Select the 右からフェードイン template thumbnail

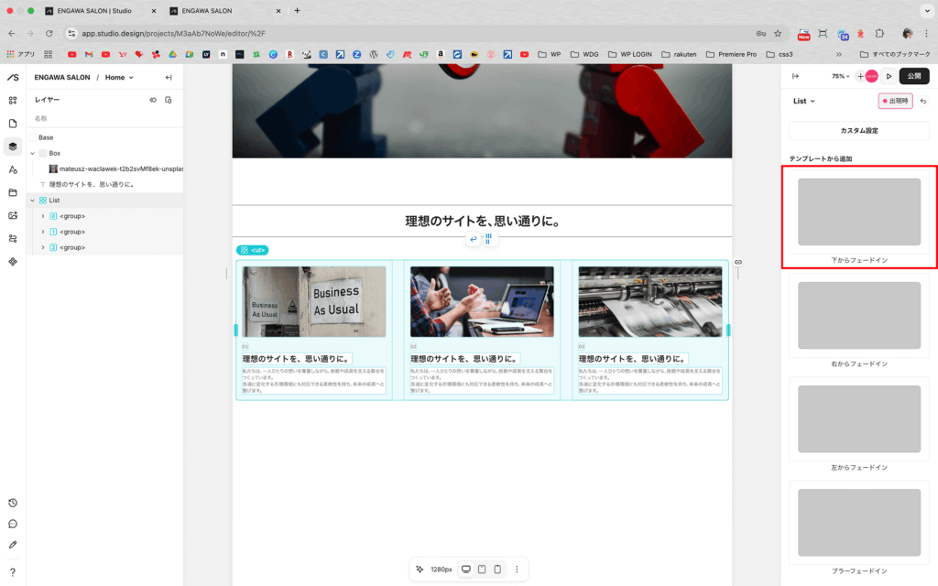tap(859, 315)
